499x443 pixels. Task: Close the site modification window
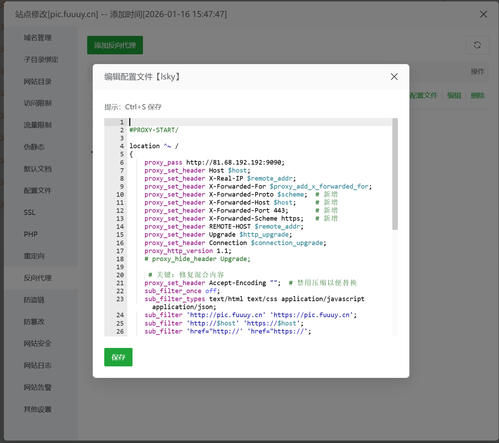click(483, 14)
